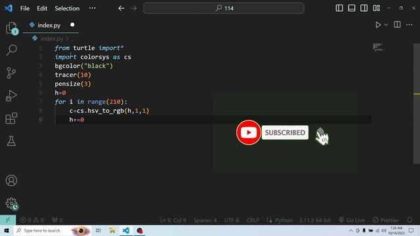
Task: Open the taskbar clock and date
Action: click(x=396, y=230)
